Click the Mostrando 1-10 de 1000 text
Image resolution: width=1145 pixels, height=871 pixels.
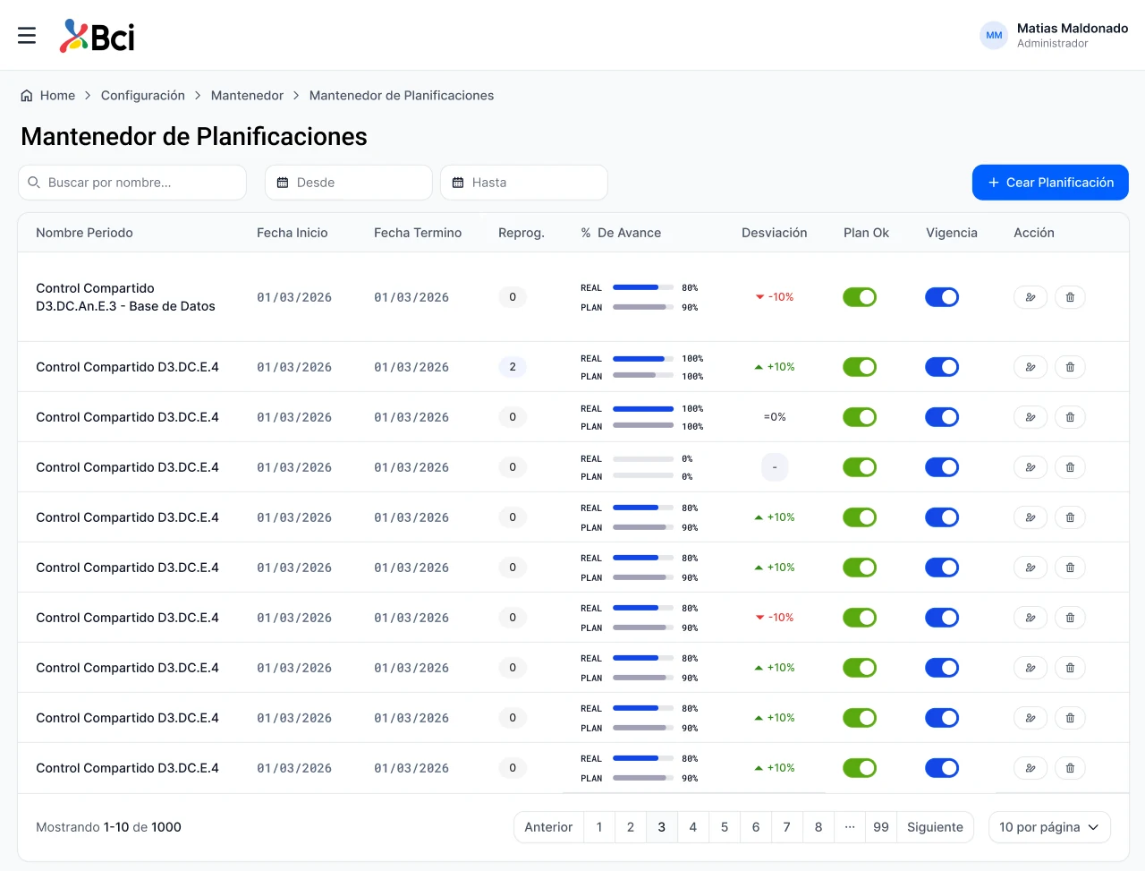point(108,827)
